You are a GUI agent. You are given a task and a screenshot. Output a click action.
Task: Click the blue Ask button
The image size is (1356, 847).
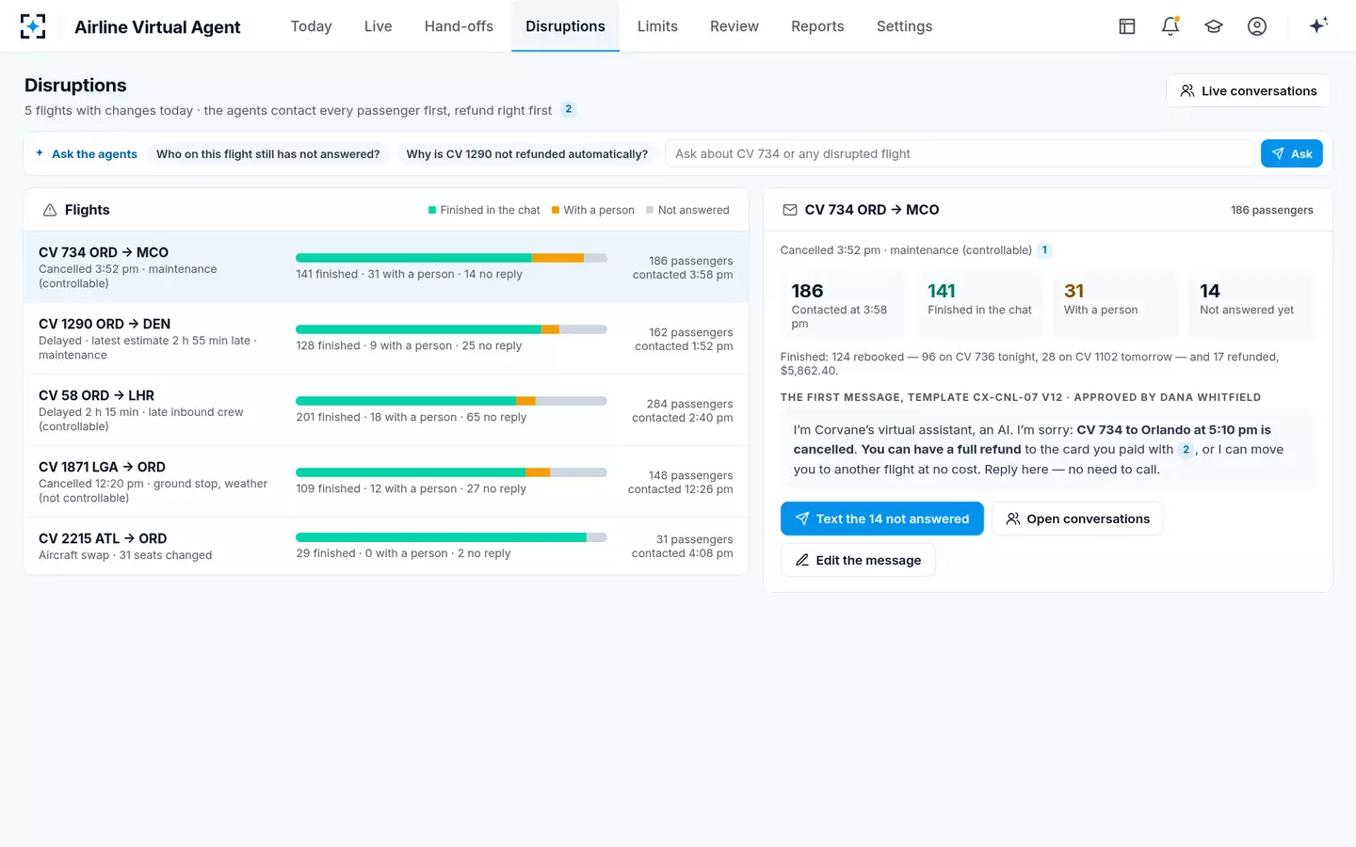point(1291,153)
